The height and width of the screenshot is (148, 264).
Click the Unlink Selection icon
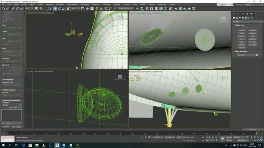click(17, 9)
